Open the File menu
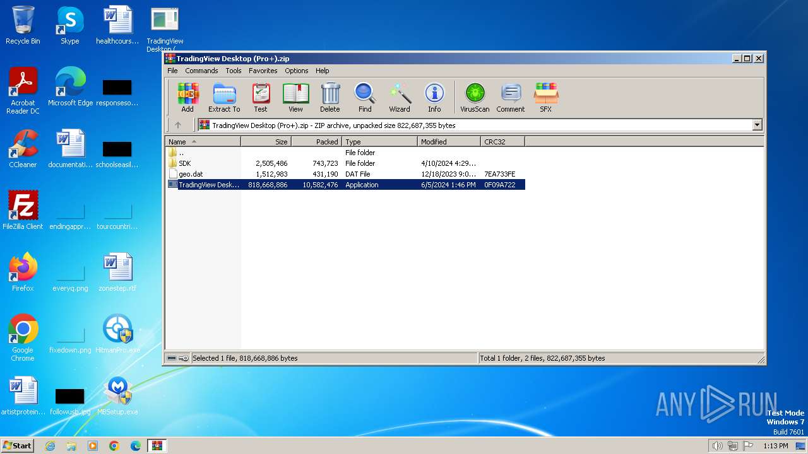Image resolution: width=808 pixels, height=454 pixels. pyautogui.click(x=172, y=71)
